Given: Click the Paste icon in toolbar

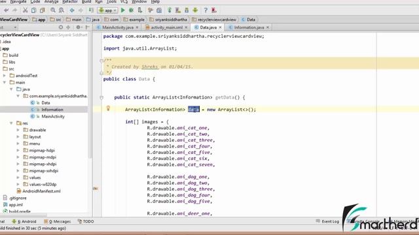Looking at the screenshot, I should pyautogui.click(x=42, y=10).
